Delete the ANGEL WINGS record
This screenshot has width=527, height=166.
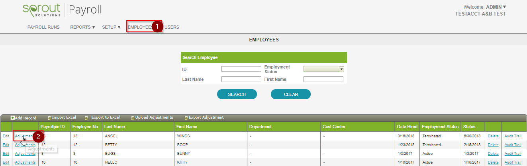click(x=493, y=136)
